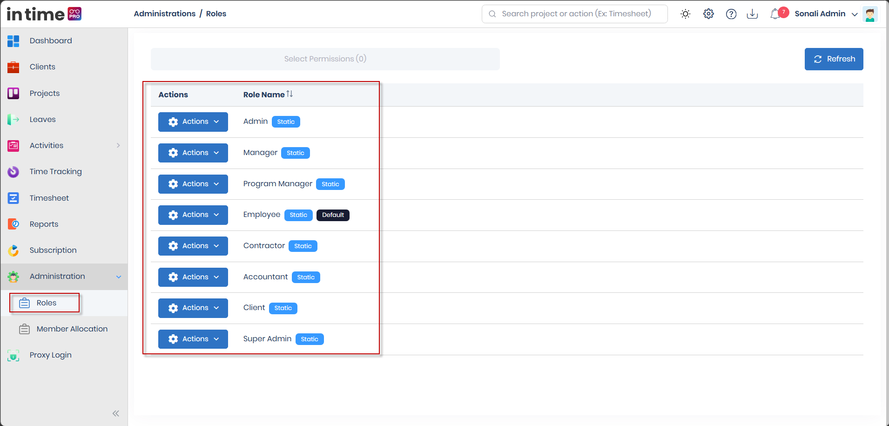The height and width of the screenshot is (426, 889).
Task: Open Actions dropdown for Employee role
Action: click(193, 215)
